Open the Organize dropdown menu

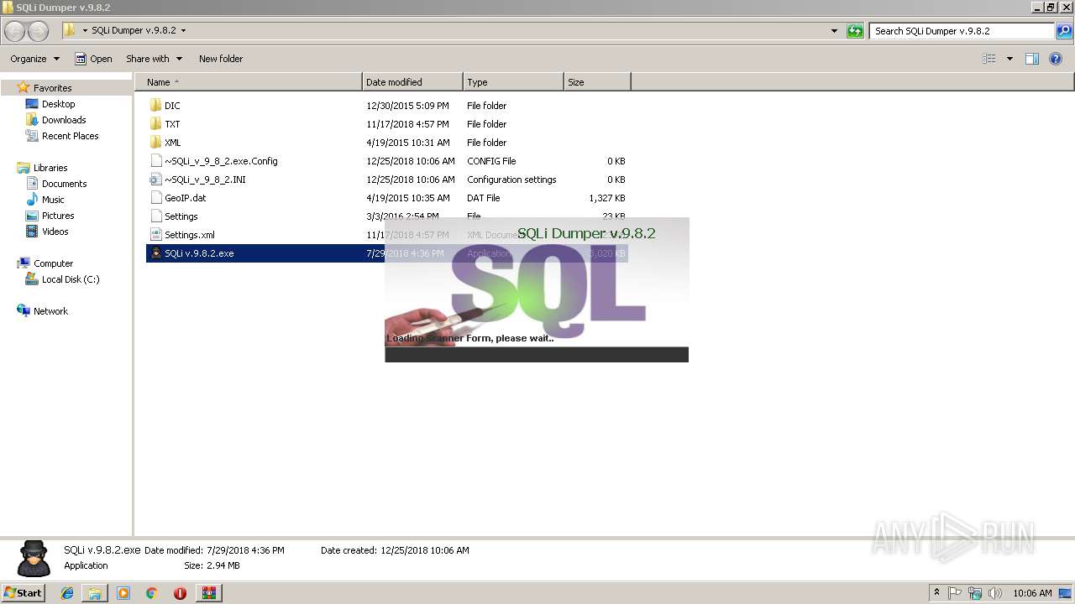click(x=35, y=59)
